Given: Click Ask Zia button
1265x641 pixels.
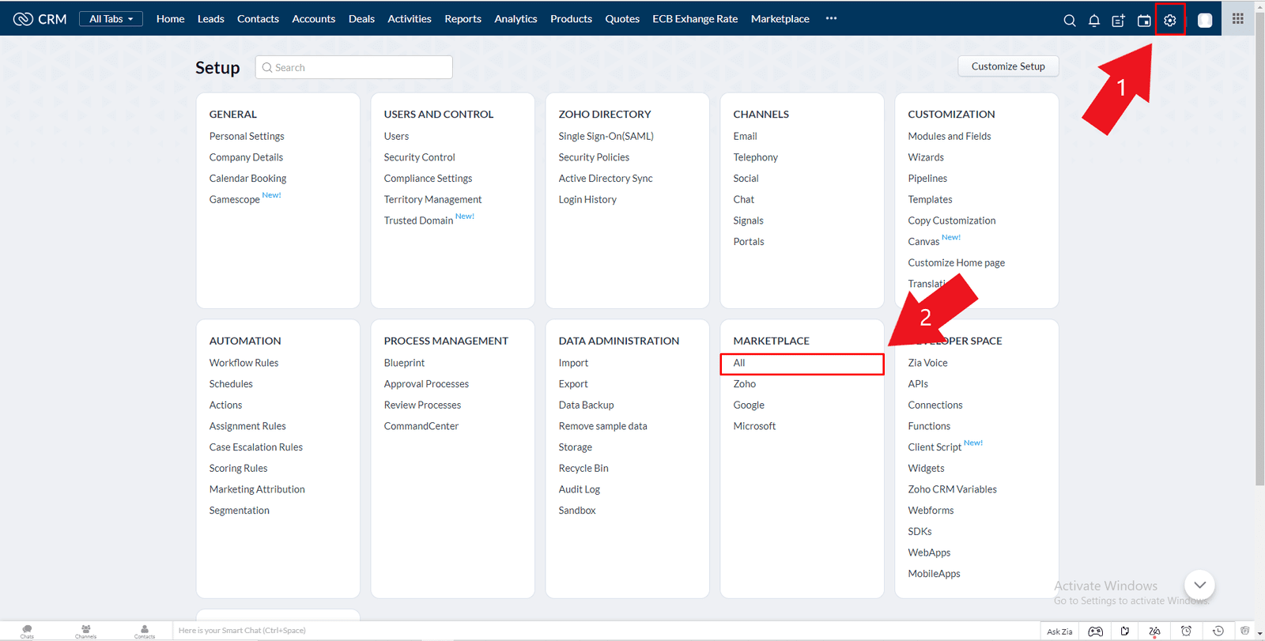Looking at the screenshot, I should coord(1059,632).
